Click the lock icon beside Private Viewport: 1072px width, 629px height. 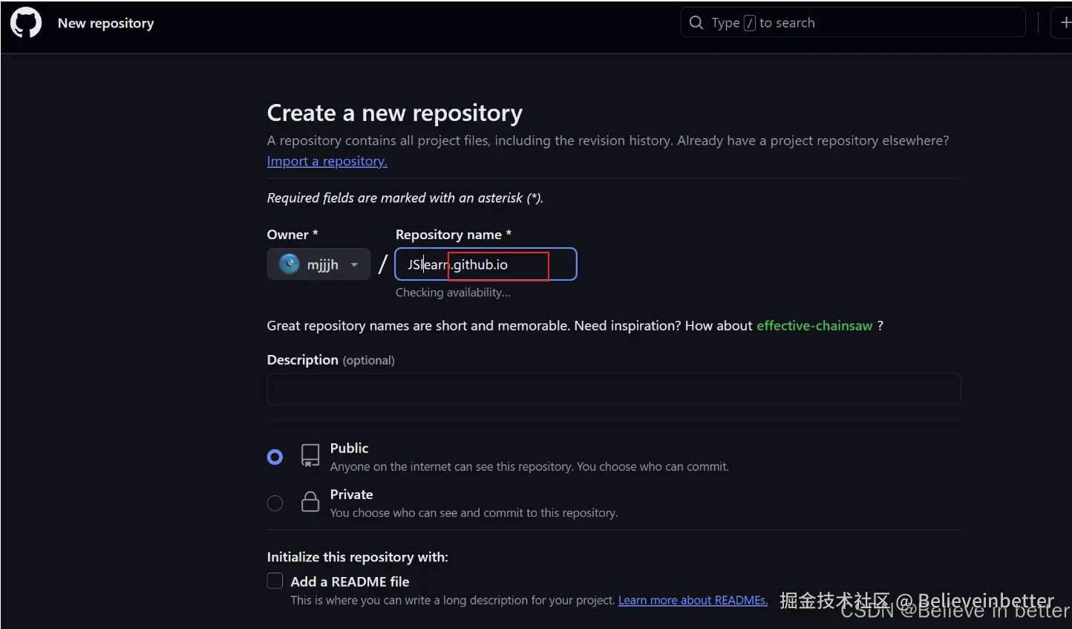coord(310,502)
